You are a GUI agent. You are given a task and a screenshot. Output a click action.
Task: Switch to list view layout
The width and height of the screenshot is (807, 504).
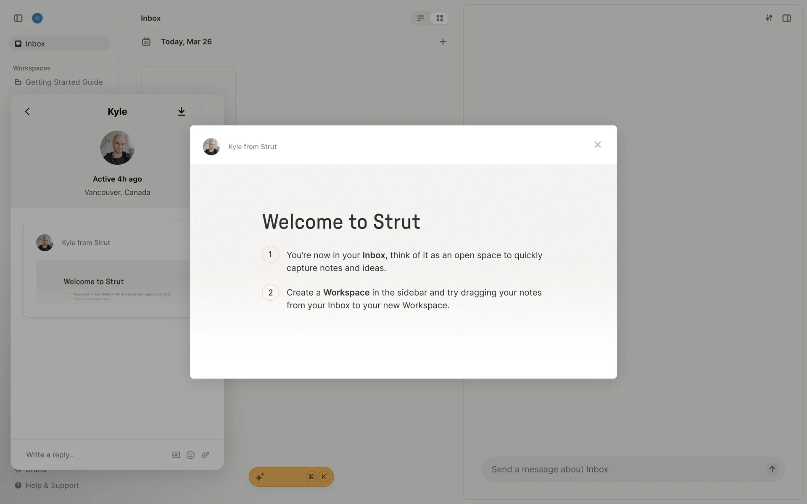pyautogui.click(x=420, y=18)
